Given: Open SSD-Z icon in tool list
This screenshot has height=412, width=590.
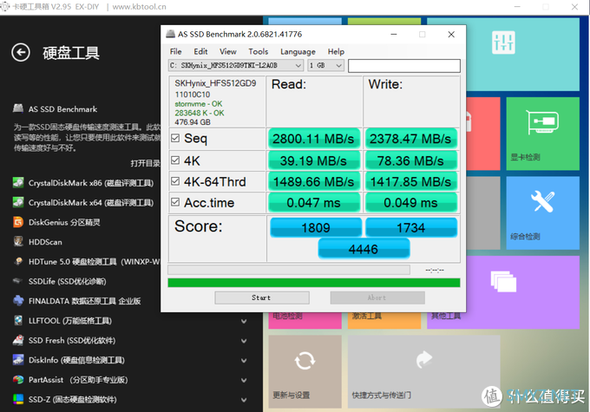Looking at the screenshot, I should tap(18, 399).
